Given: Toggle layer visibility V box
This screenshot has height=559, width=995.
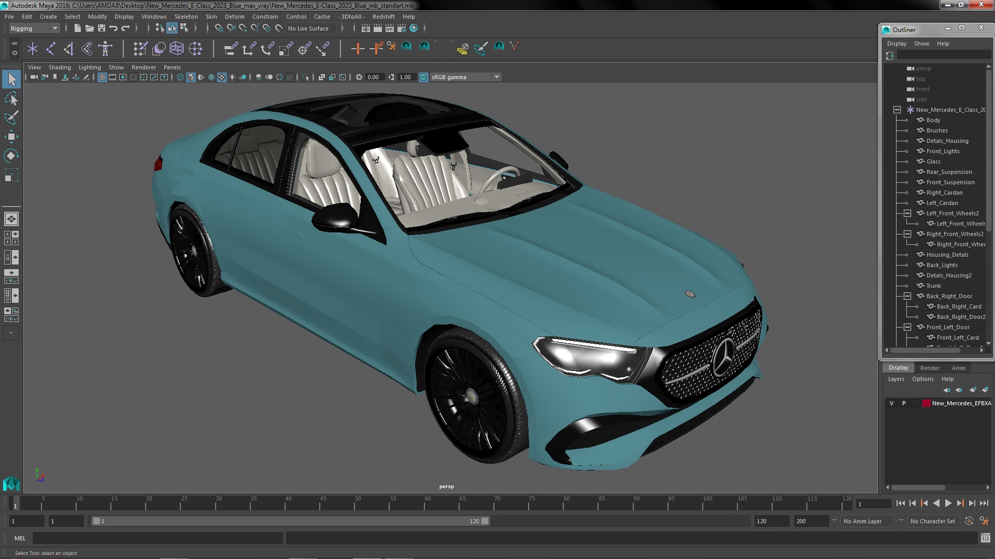Looking at the screenshot, I should point(892,403).
